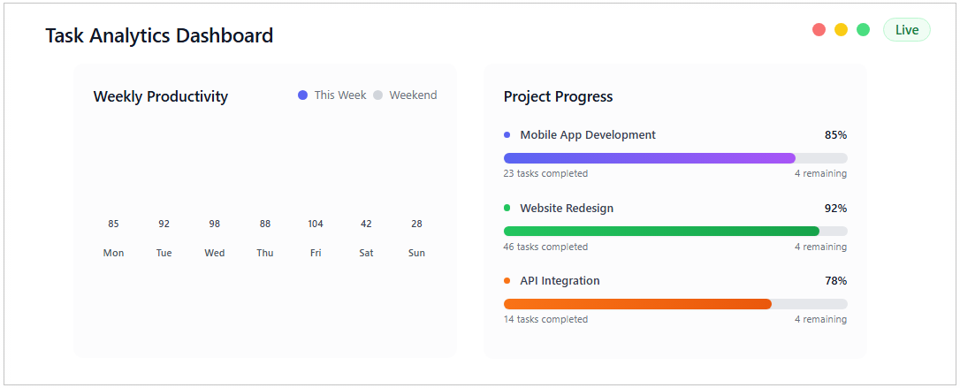Click the green dot in the header
This screenshot has height=388, width=960.
click(x=863, y=30)
